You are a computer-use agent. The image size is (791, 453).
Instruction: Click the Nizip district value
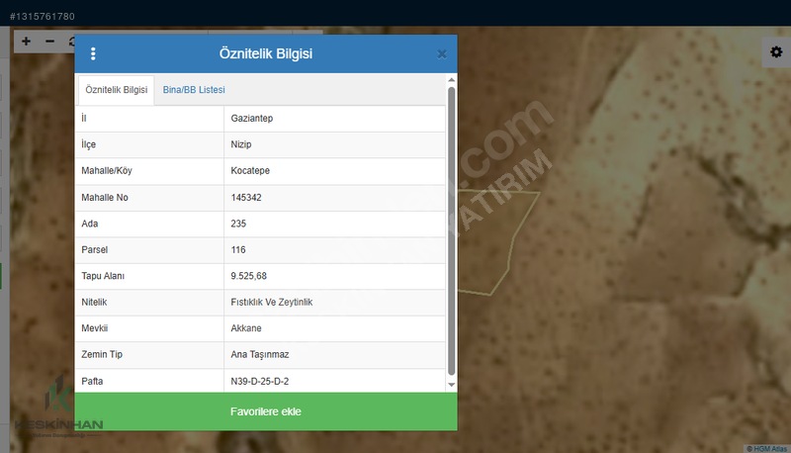point(241,144)
